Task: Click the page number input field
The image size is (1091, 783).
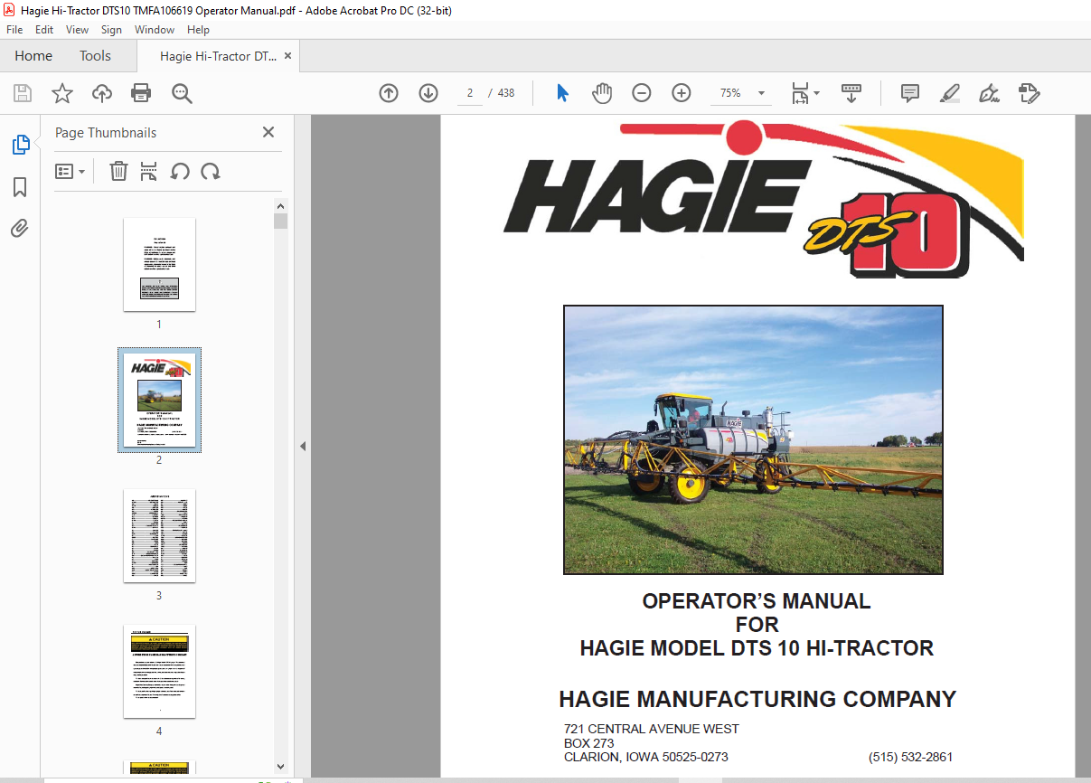Action: 470,93
